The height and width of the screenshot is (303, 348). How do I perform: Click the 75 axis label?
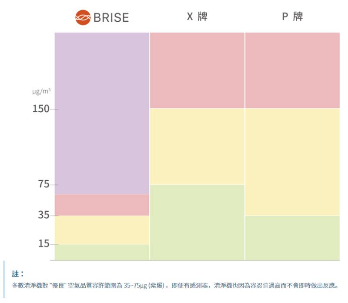coord(43,184)
